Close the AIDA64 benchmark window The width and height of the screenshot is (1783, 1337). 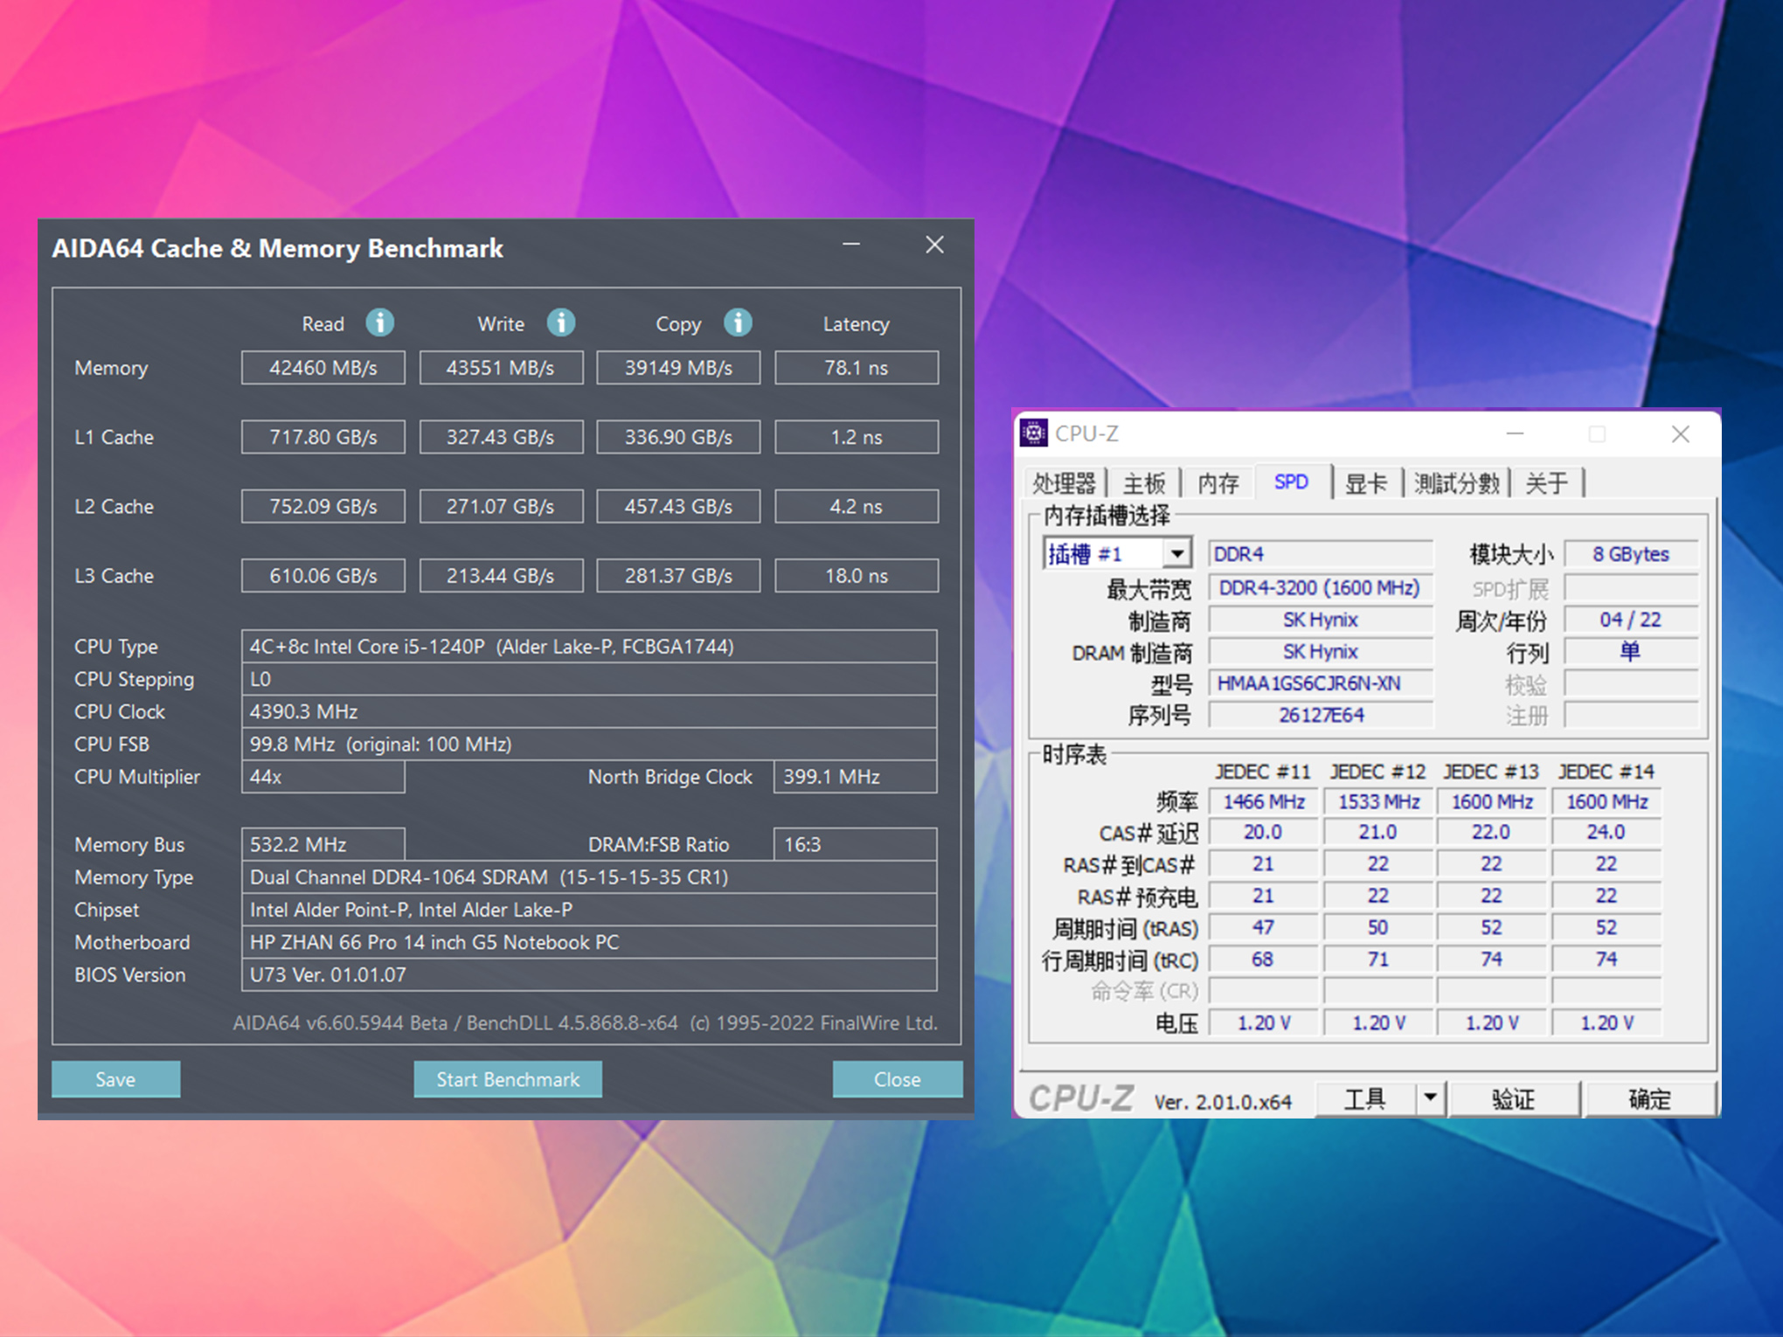pyautogui.click(x=934, y=245)
